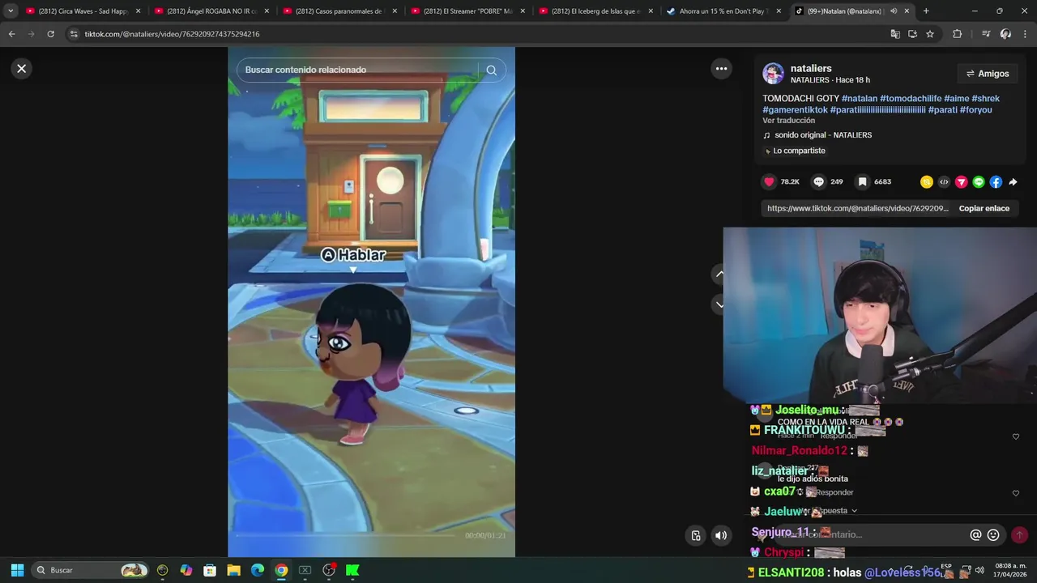
Task: Click the video share URL field
Action: (857, 208)
